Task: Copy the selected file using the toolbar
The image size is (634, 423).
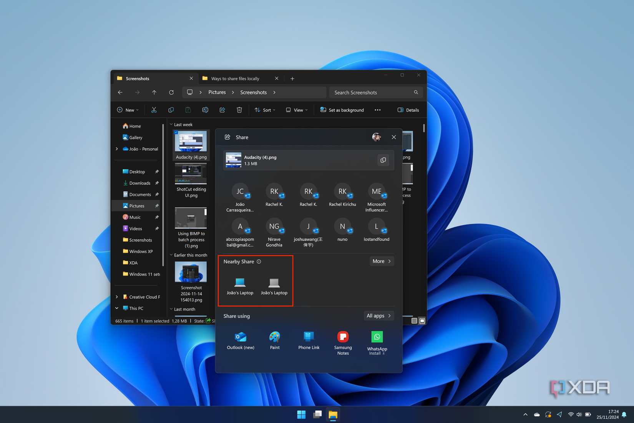Action: (171, 110)
